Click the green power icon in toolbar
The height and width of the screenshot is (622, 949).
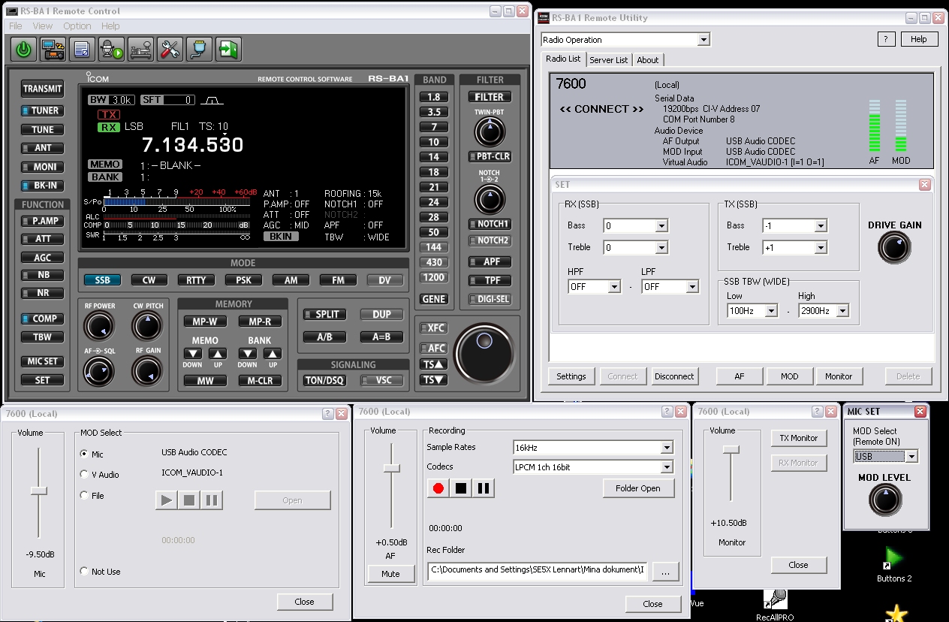coord(24,50)
